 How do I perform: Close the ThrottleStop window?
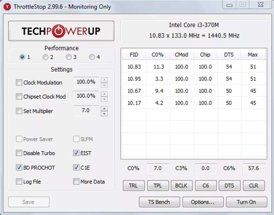pos(260,5)
